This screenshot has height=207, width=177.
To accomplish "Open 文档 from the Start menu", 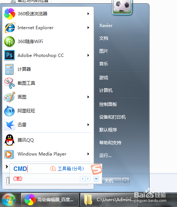I will [104, 38].
